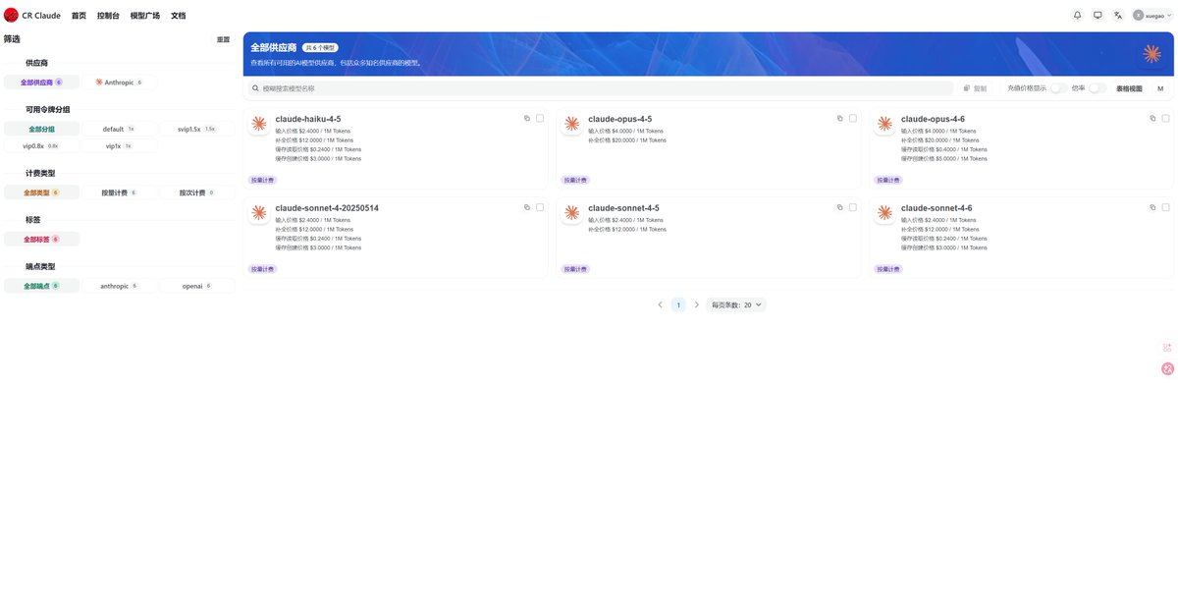This screenshot has height=605, width=1178.
Task: Click the 复制 button beside search
Action: [975, 88]
